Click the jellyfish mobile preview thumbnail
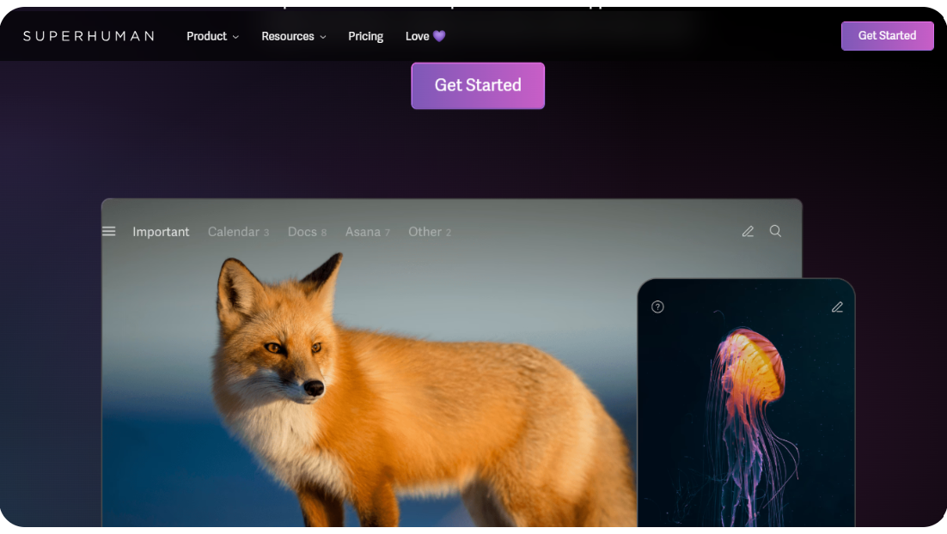This screenshot has width=947, height=534. [746, 404]
